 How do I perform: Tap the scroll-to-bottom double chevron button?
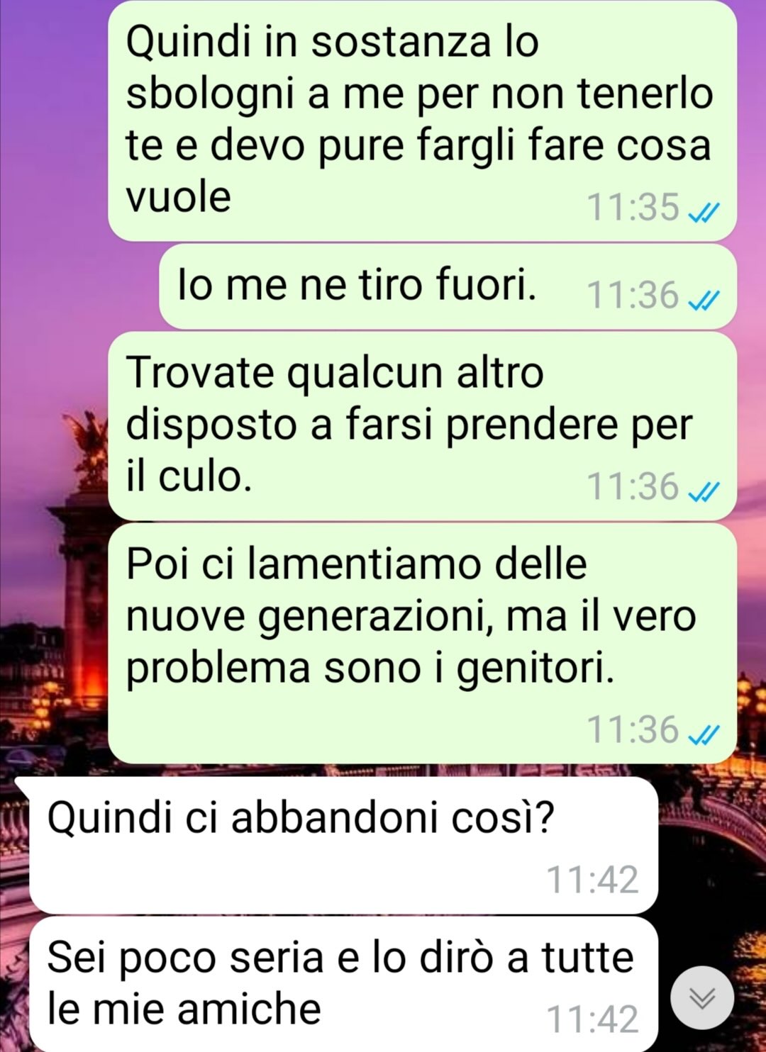point(702,997)
